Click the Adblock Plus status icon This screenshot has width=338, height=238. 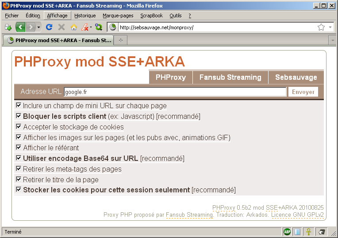pos(287,232)
